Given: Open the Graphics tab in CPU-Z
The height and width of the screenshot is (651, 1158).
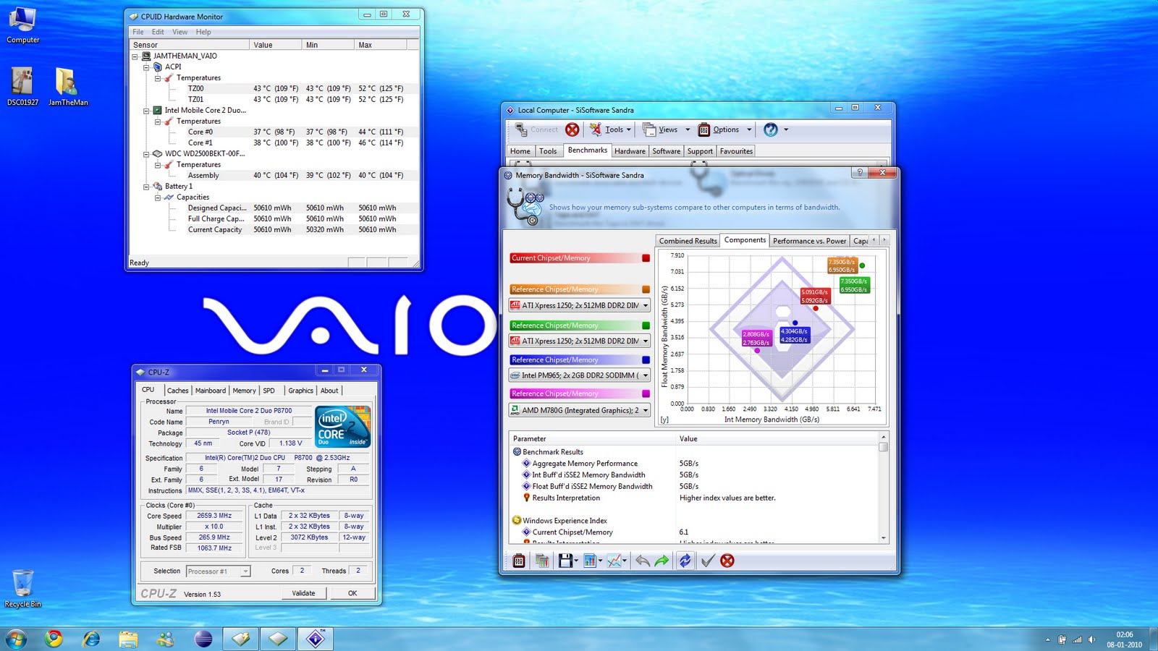Looking at the screenshot, I should [x=300, y=391].
